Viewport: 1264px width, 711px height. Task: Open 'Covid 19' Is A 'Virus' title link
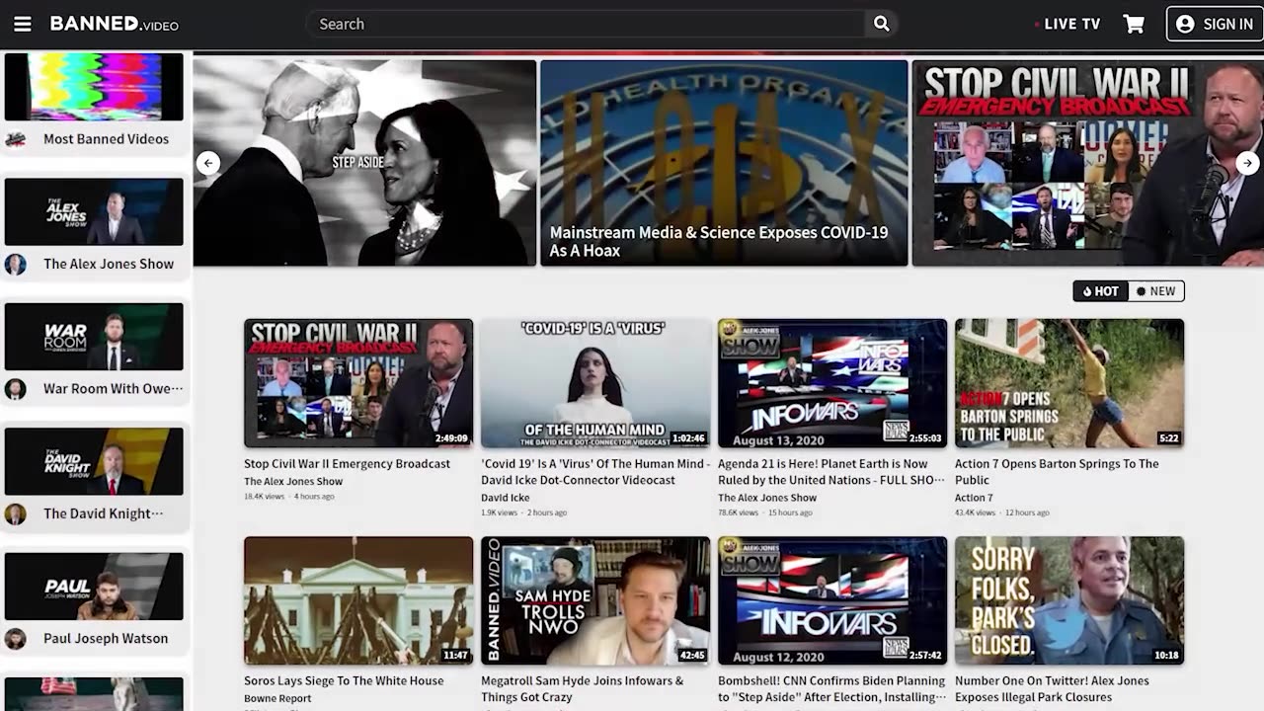(595, 472)
